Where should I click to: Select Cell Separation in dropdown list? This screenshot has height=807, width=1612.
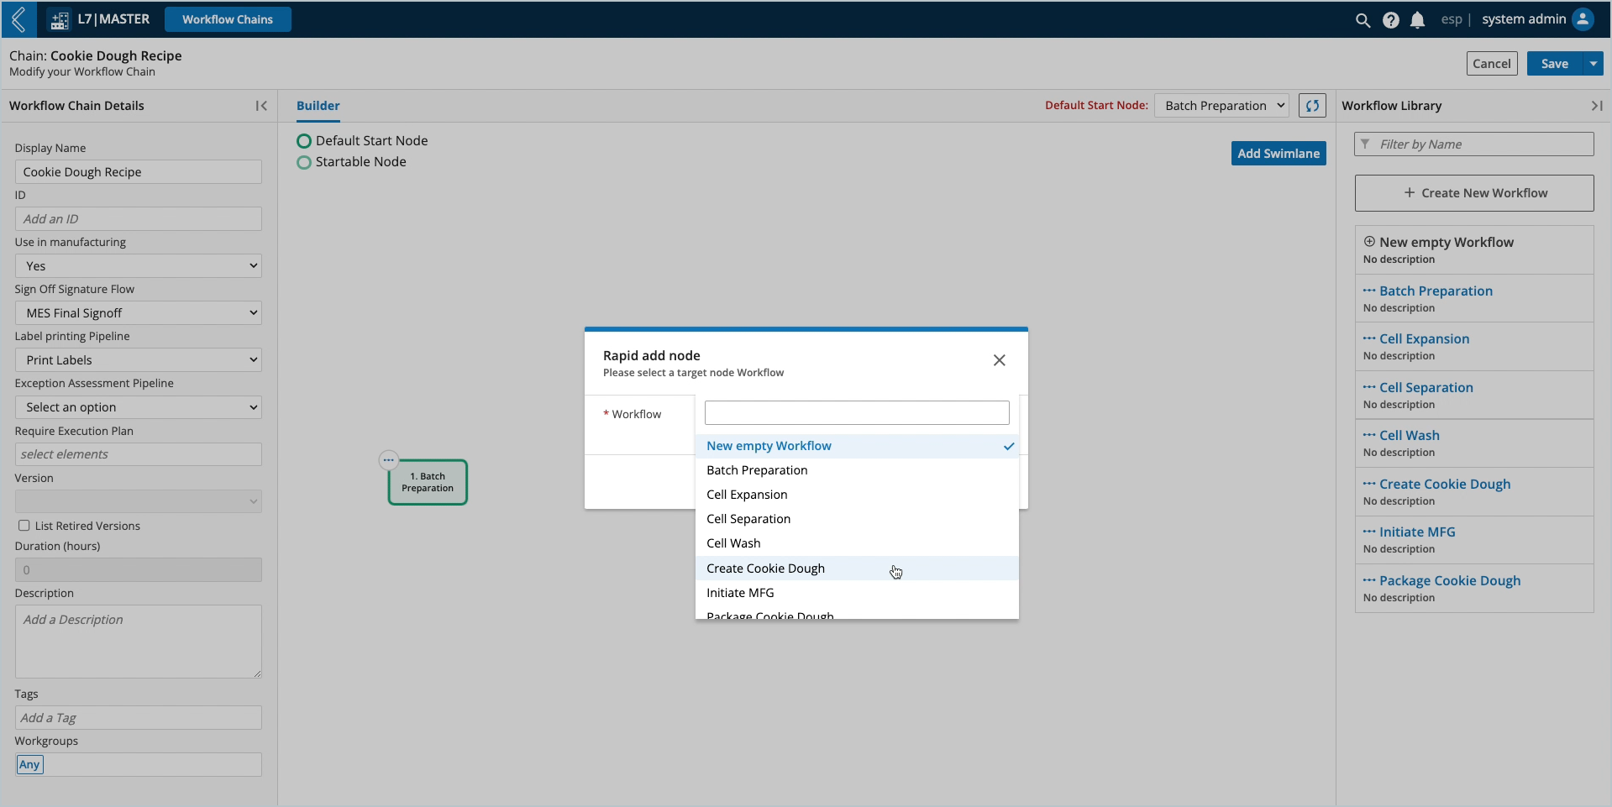(x=857, y=519)
